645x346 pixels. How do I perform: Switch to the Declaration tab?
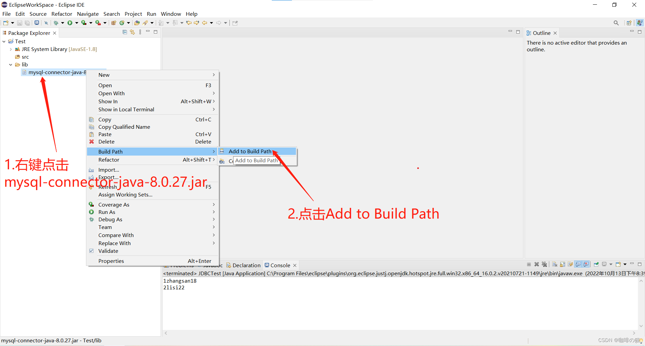(x=246, y=265)
